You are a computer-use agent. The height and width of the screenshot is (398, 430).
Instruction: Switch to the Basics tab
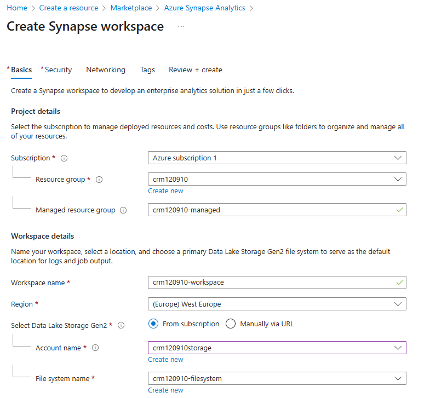21,70
